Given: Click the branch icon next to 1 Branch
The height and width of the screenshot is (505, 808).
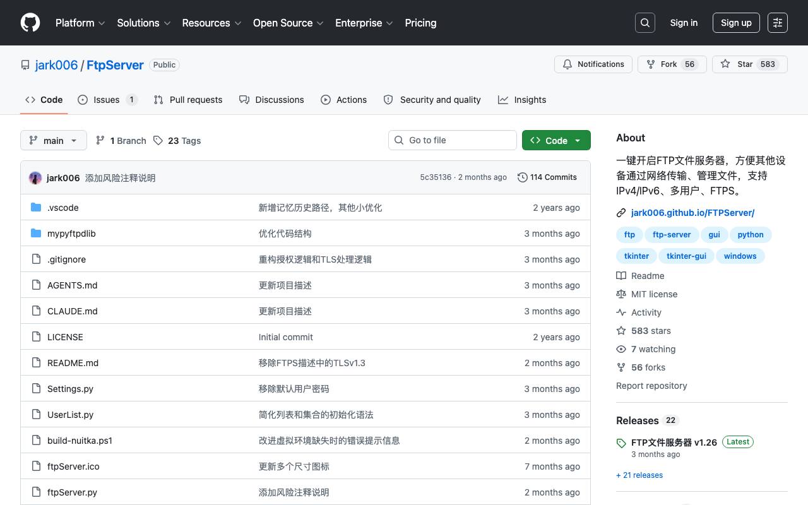Looking at the screenshot, I should coord(100,140).
